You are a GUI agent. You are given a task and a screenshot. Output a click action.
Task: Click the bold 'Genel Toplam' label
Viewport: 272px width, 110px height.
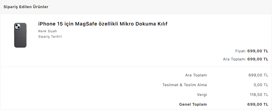coord(193,104)
